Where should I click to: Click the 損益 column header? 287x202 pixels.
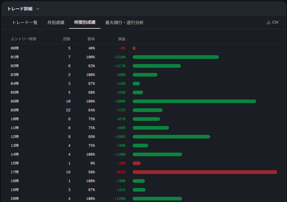[x=121, y=39]
